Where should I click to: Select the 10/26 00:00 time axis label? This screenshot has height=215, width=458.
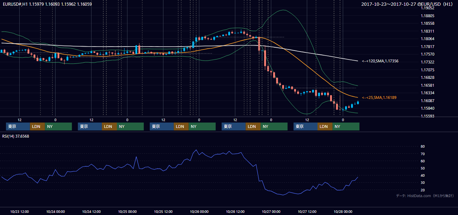[x=199, y=211]
